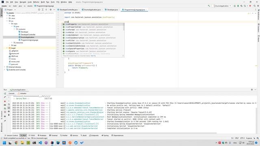This screenshot has width=260, height=146.
Task: Rerun icon in the Run panel sidebar
Action: (5, 94)
